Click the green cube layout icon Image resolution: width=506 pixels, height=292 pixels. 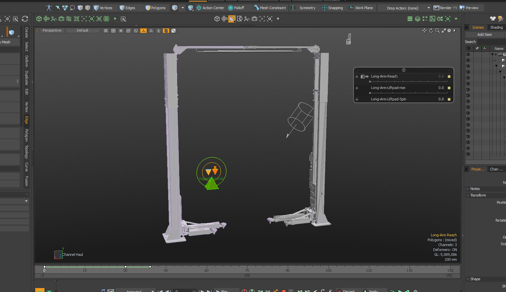point(39,19)
